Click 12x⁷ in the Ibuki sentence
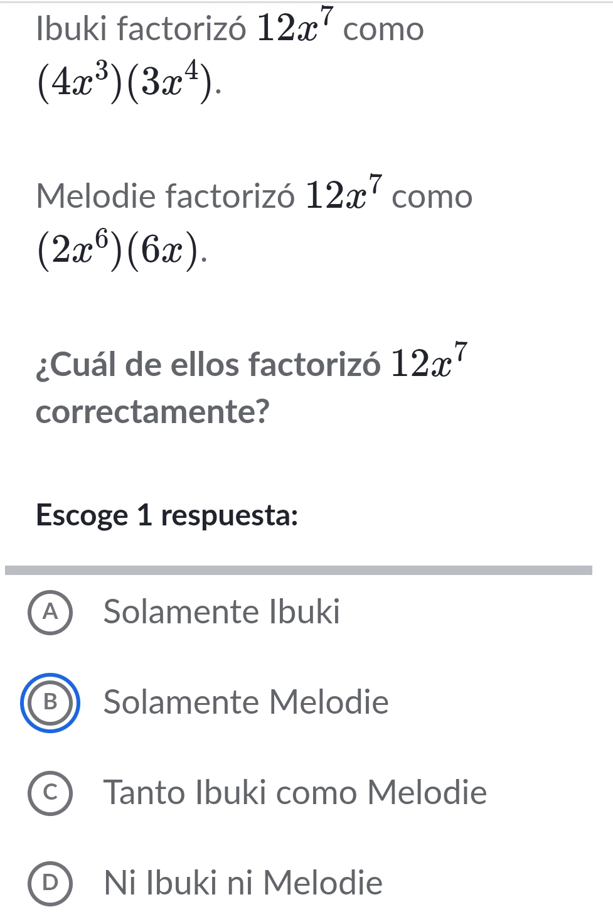The image size is (613, 924). 296,26
